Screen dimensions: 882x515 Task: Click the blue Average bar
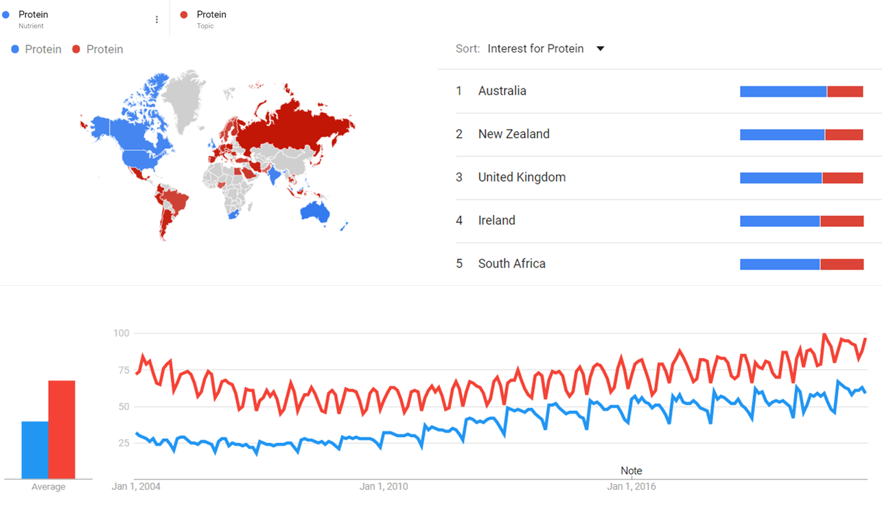coord(35,450)
